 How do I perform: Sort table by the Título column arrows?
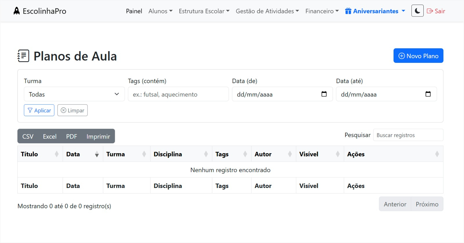coord(57,154)
